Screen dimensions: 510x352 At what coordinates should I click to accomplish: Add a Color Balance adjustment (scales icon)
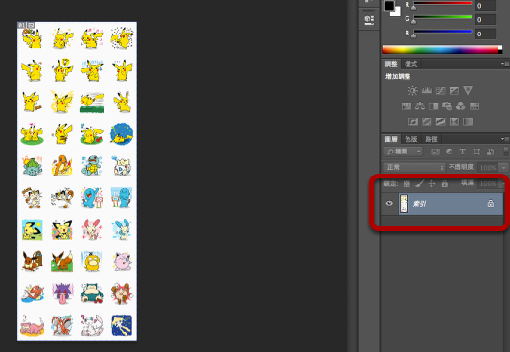pos(420,106)
